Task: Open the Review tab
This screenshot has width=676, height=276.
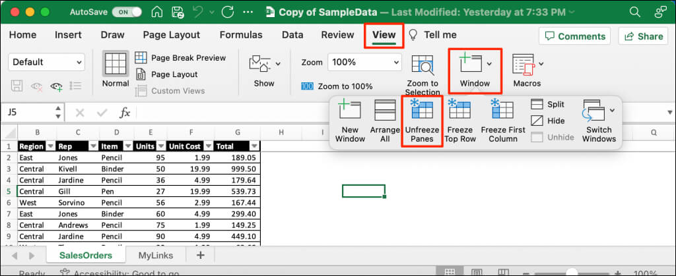Action: (x=337, y=35)
